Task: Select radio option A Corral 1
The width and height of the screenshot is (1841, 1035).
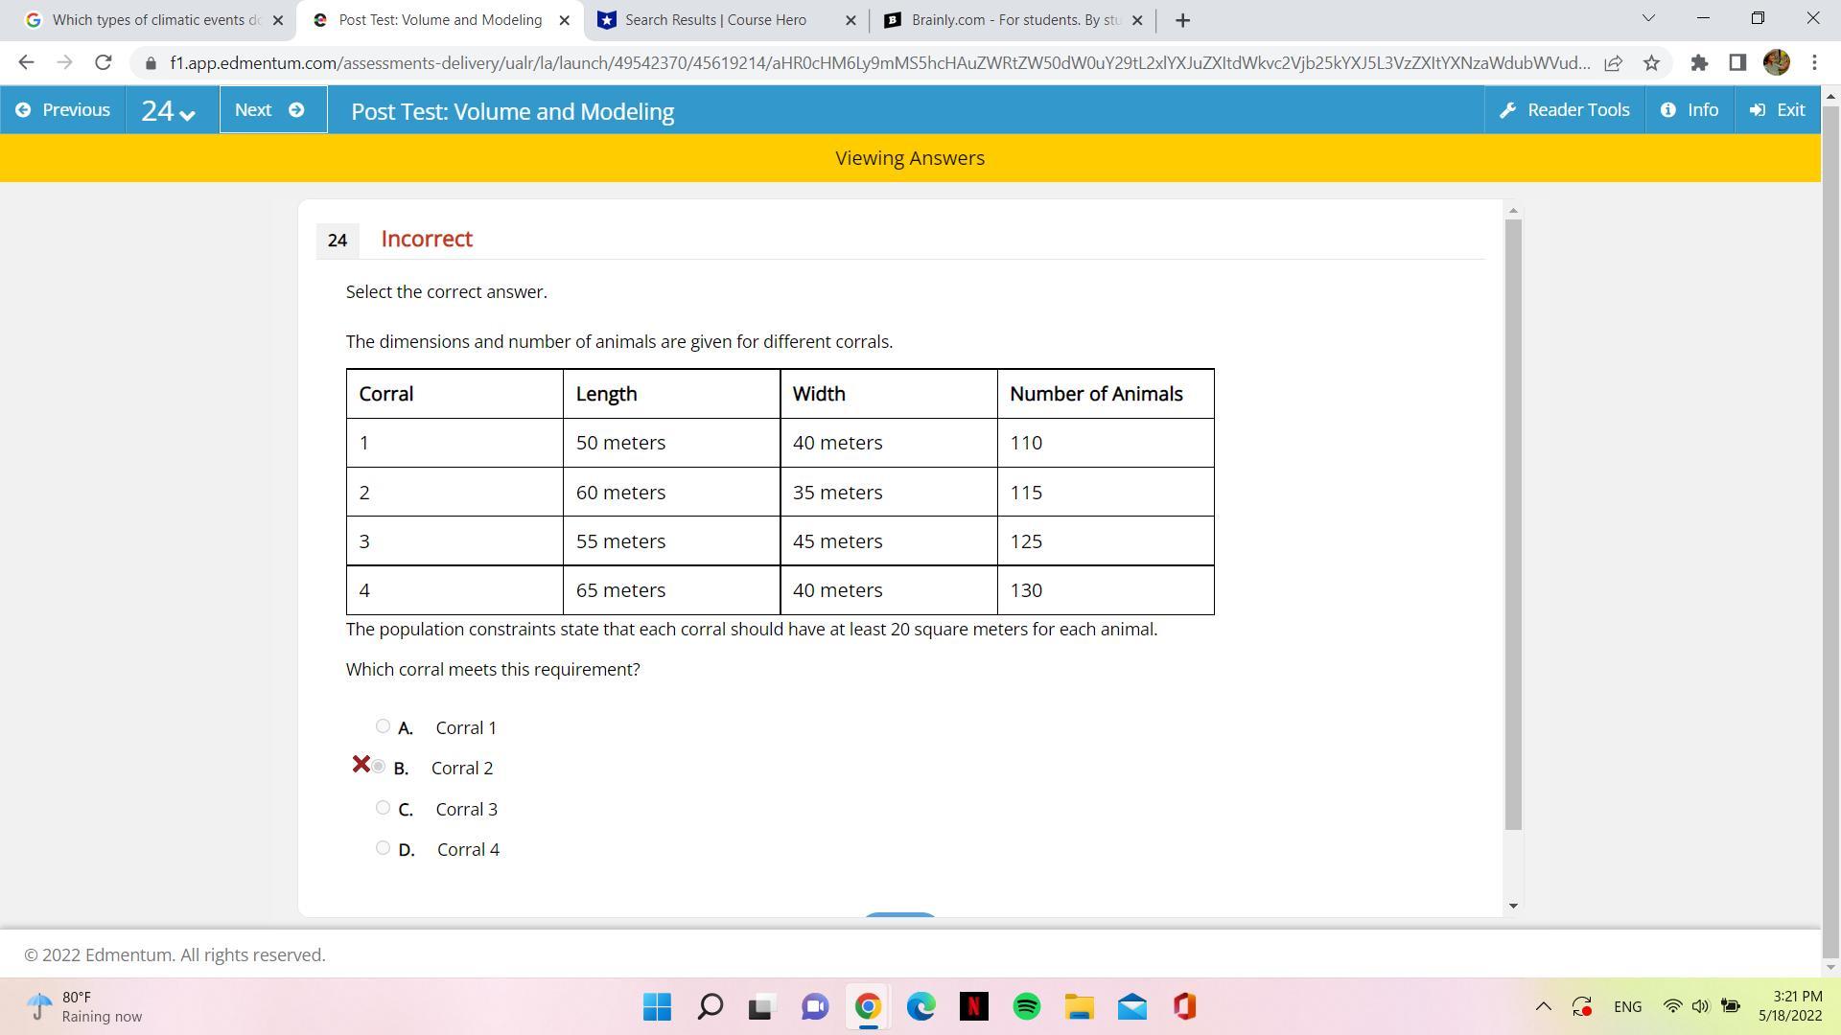Action: tap(383, 726)
